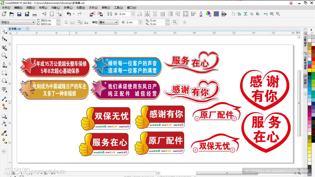Select the Polygon tool
315x177 pixels.
pyautogui.click(x=4, y=81)
